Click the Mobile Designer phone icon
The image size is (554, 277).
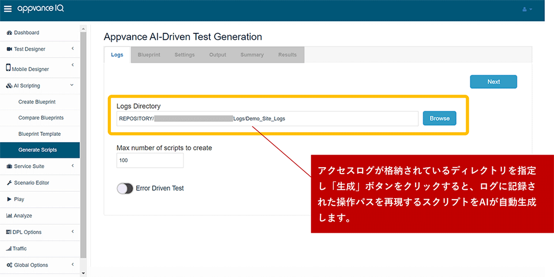click(x=8, y=68)
